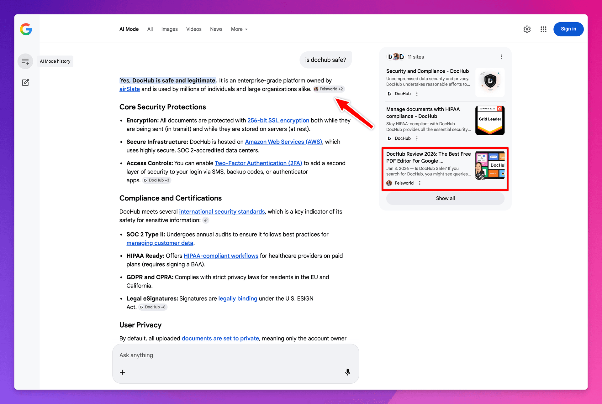Click DocHub source name under Security result
The width and height of the screenshot is (602, 404).
pyautogui.click(x=403, y=94)
